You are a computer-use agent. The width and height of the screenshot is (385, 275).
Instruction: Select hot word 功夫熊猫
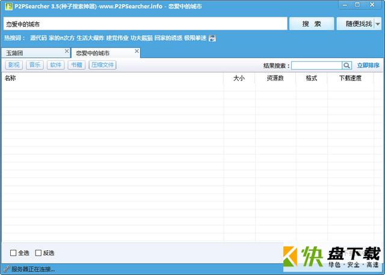coord(142,38)
